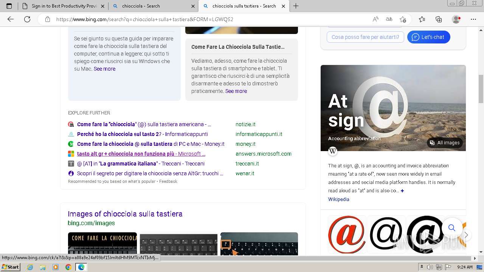Viewport: 484px width, 272px height.
Task: Open 'Images of chiocciola sulla tastiera' heading
Action: (x=125, y=214)
